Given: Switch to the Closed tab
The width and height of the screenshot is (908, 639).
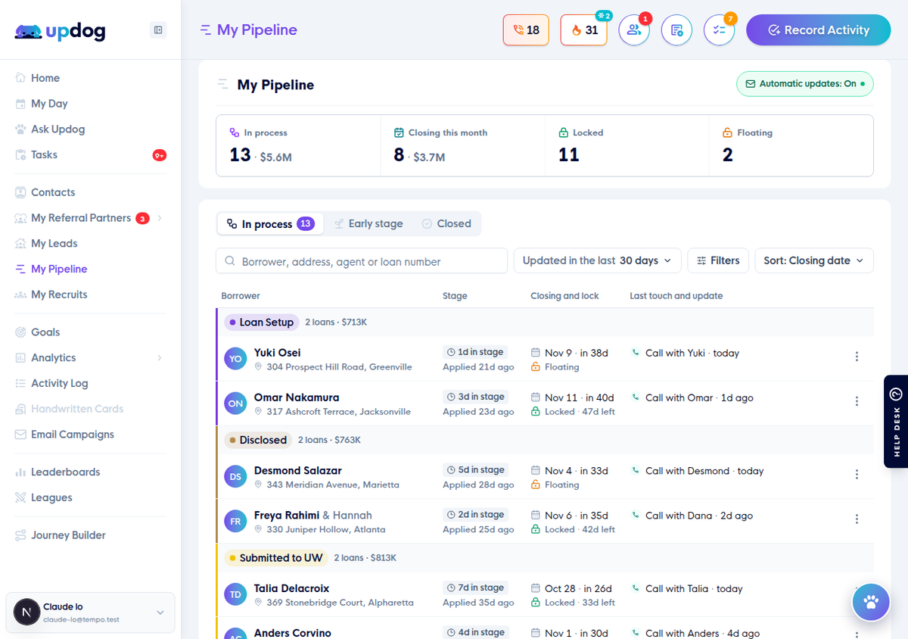Looking at the screenshot, I should (x=446, y=224).
